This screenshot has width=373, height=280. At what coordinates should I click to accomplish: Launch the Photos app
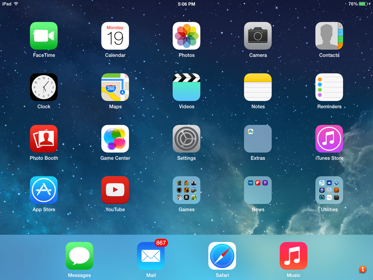pos(186,36)
